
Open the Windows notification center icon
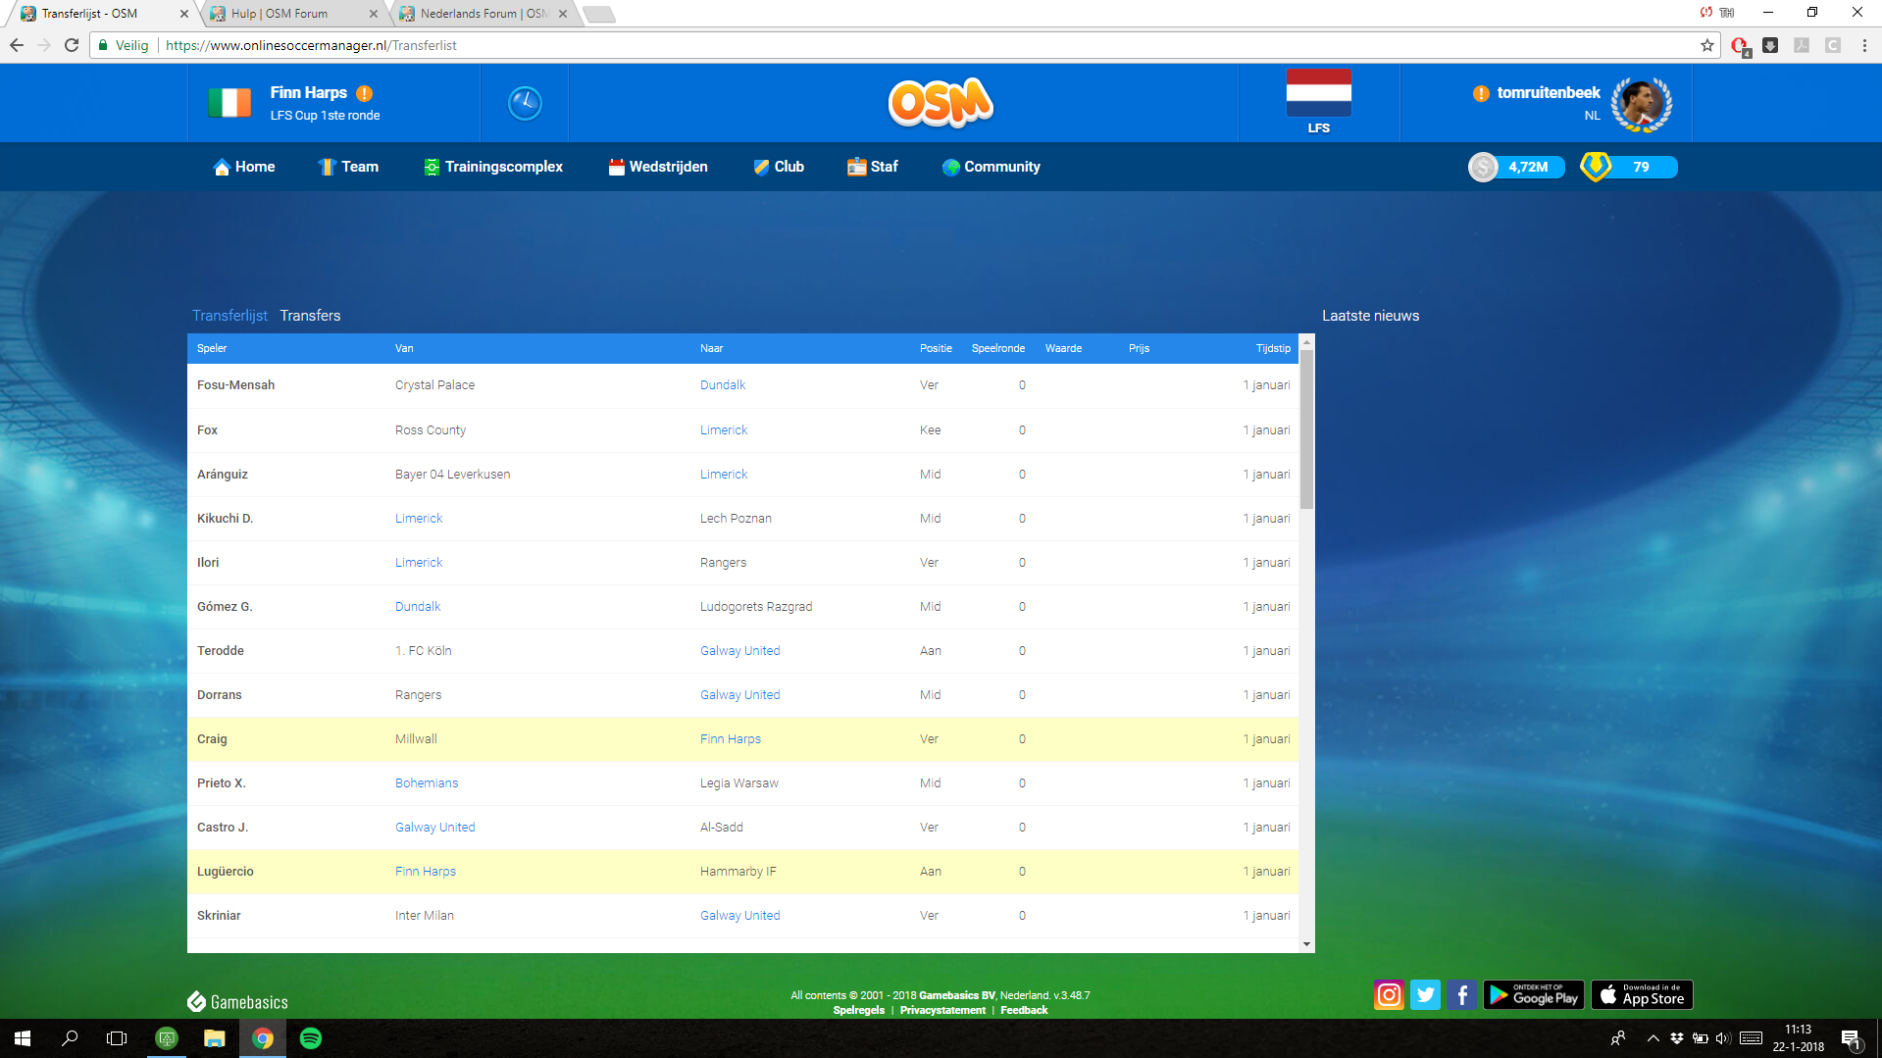(1851, 1038)
